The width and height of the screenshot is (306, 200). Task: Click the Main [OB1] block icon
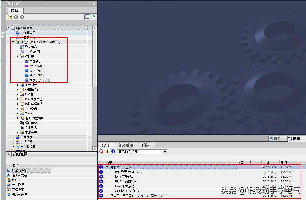coord(27,66)
